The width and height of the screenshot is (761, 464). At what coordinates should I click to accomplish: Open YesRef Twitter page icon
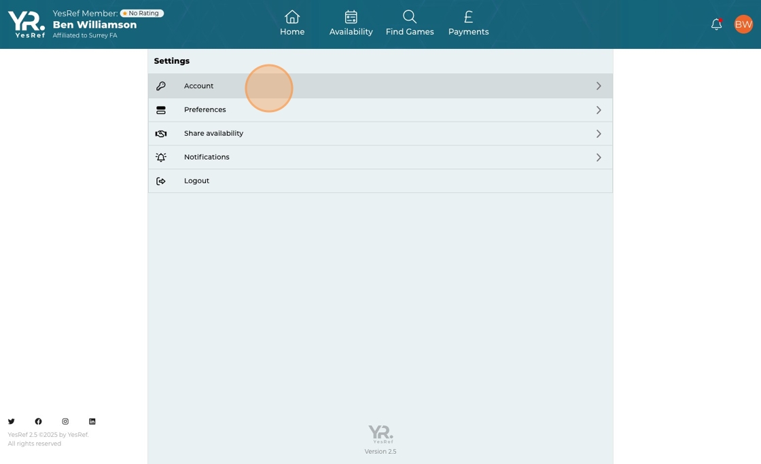(11, 421)
